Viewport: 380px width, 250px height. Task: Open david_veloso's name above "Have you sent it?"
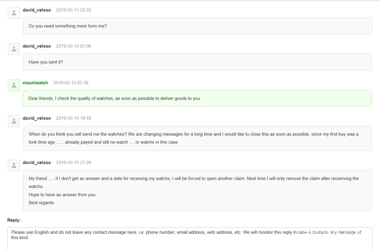tap(37, 46)
